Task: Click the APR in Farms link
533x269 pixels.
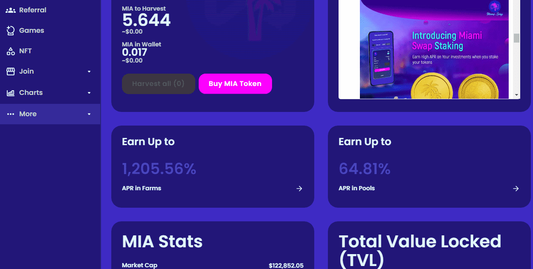Action: (x=142, y=188)
